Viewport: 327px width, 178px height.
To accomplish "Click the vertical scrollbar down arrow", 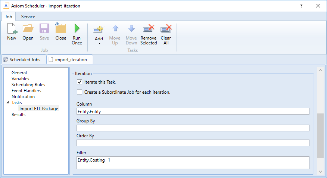I will (320, 171).
